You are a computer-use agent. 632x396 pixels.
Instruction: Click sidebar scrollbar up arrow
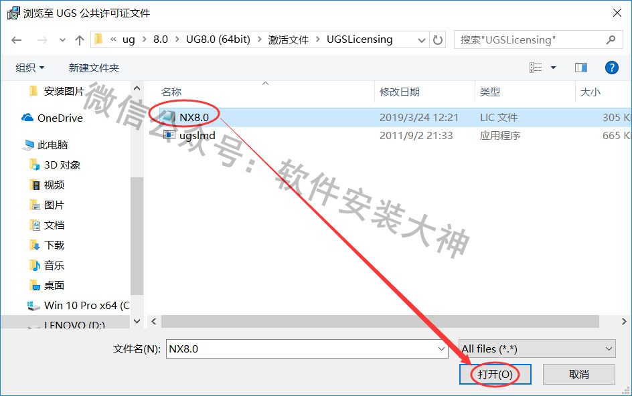point(137,88)
